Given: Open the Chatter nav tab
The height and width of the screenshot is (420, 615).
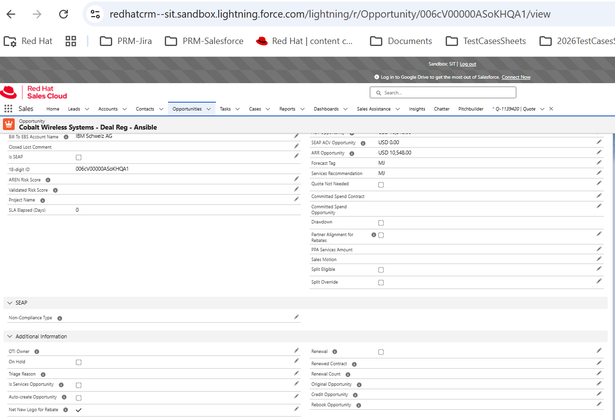Looking at the screenshot, I should coord(442,109).
